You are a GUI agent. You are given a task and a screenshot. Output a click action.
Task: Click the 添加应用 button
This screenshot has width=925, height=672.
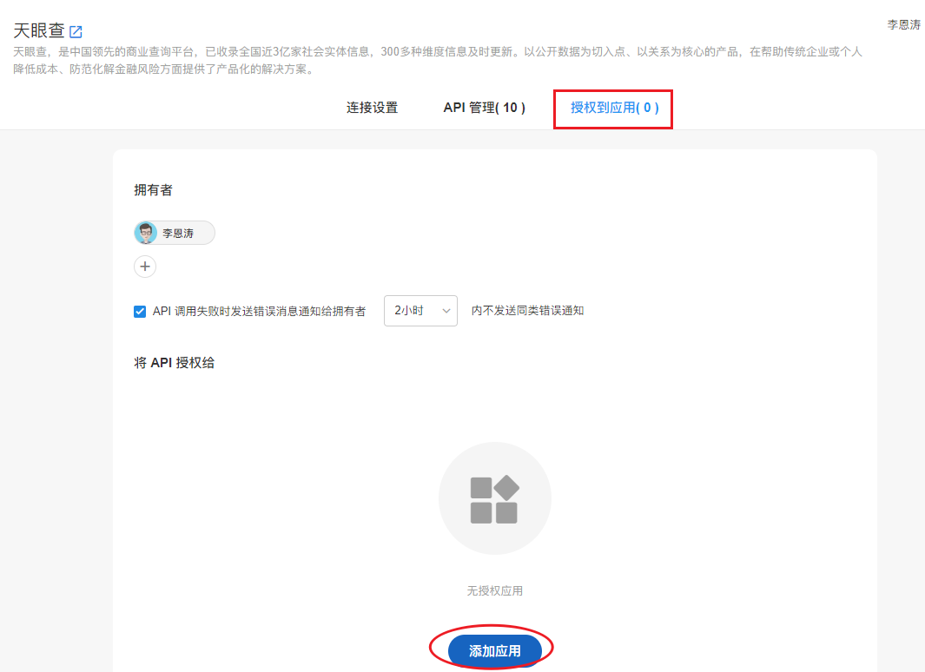click(494, 651)
